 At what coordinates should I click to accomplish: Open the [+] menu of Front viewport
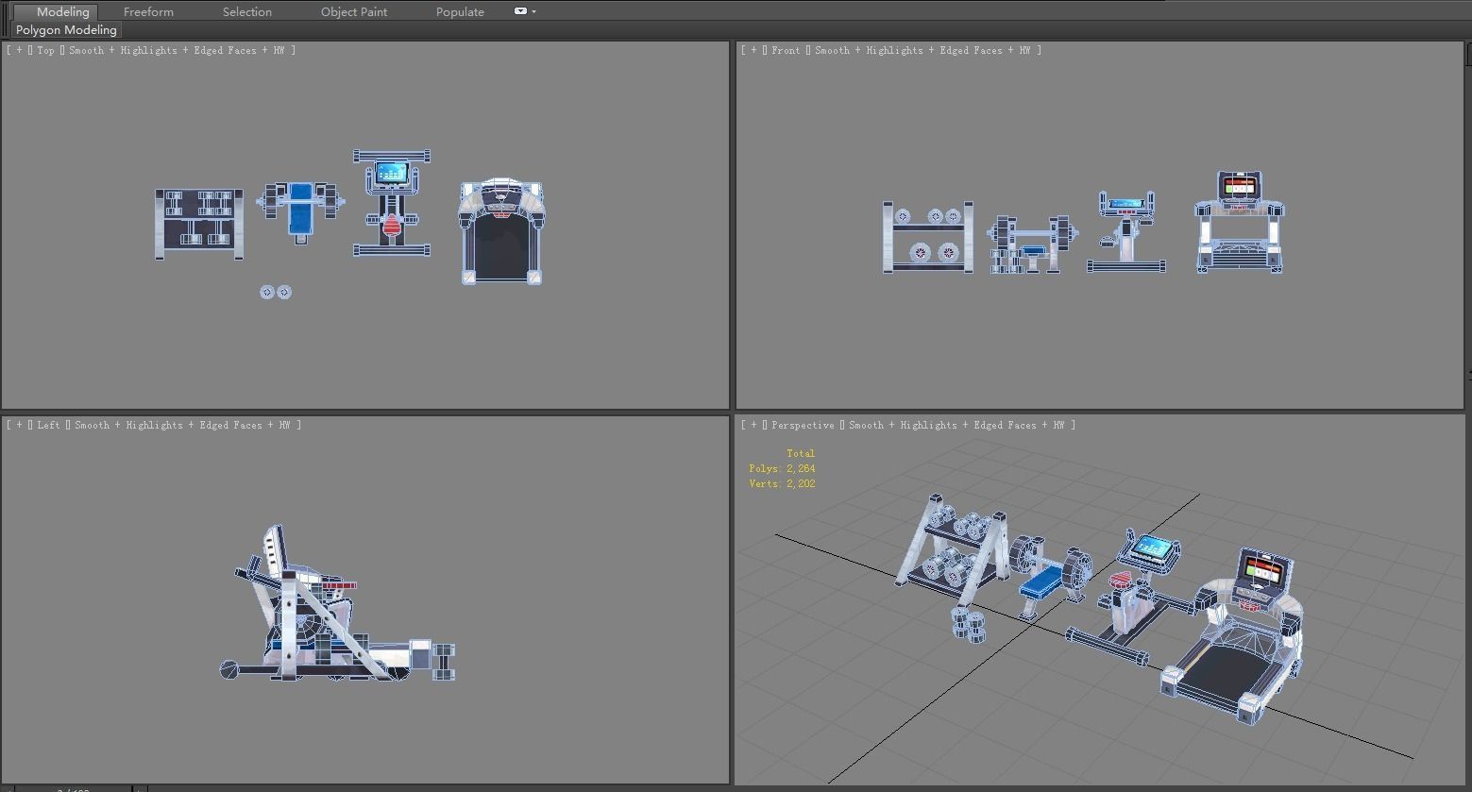(x=753, y=50)
